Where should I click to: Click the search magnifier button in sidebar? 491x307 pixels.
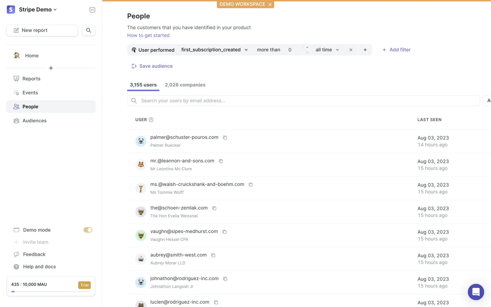[x=88, y=30]
